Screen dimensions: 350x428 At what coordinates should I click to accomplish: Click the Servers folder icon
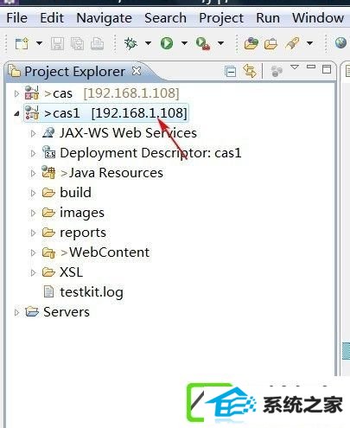pyautogui.click(x=31, y=312)
